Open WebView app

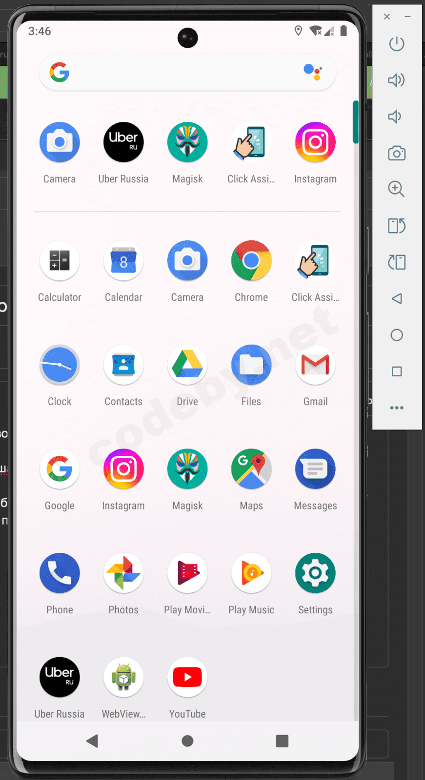tap(123, 677)
